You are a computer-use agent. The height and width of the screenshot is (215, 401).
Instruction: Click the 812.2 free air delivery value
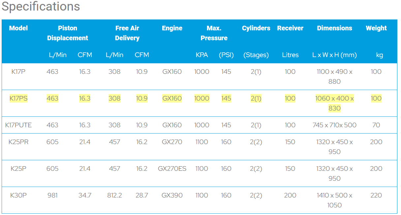[x=114, y=195]
